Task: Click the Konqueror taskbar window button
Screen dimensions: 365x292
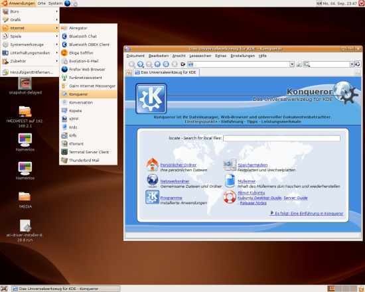Action: point(66,289)
